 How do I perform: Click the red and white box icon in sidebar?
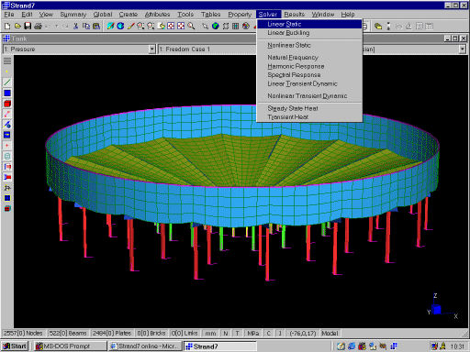coord(7,167)
